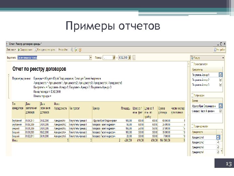Viewport: 234px width, 176px height.
Task: Open the Фильтр panel dropdown arrow
Action: pyautogui.click(x=223, y=58)
